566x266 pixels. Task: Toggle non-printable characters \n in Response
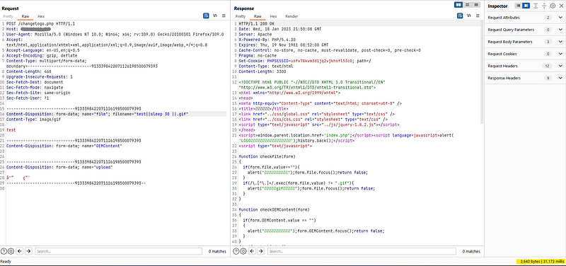tap(469, 16)
